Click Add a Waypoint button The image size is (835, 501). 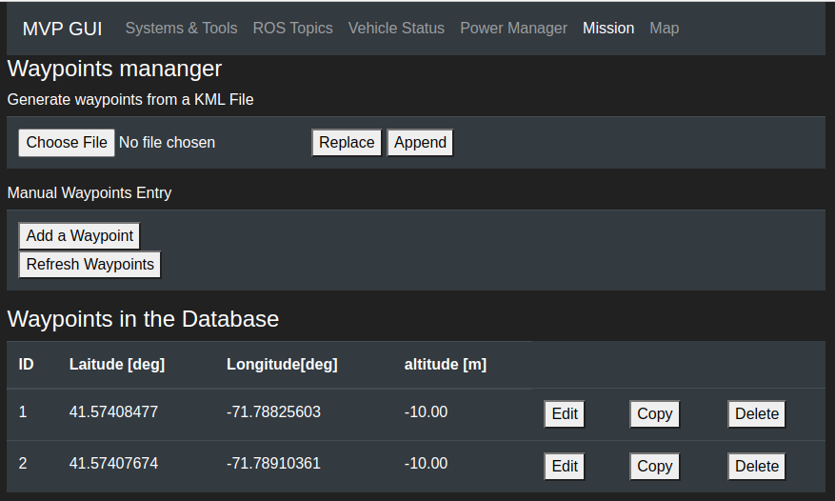(x=79, y=236)
